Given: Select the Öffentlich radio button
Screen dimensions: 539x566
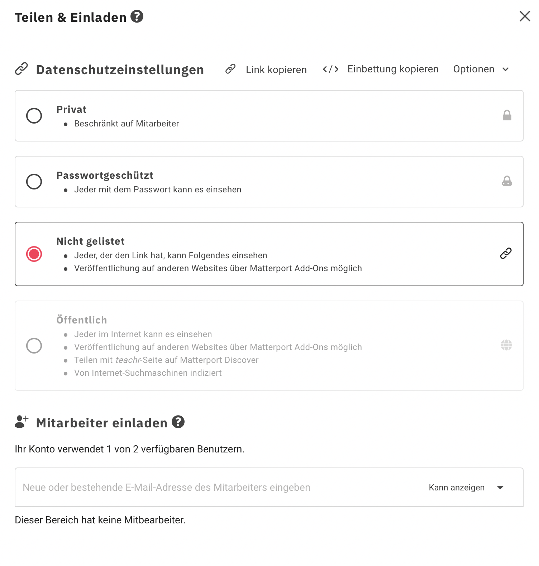Looking at the screenshot, I should click(x=34, y=346).
